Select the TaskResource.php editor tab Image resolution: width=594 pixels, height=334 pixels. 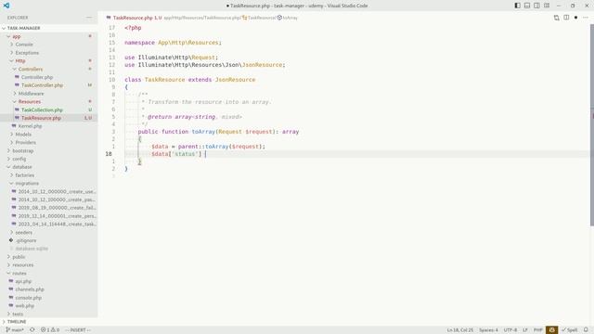pyautogui.click(x=134, y=18)
